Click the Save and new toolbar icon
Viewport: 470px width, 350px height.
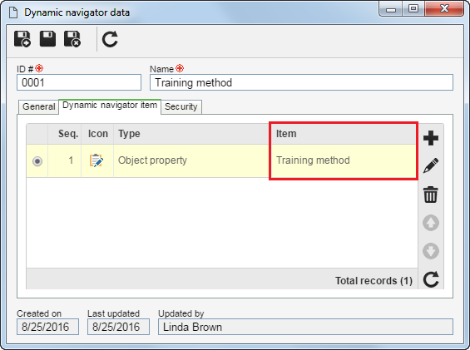pos(22,39)
